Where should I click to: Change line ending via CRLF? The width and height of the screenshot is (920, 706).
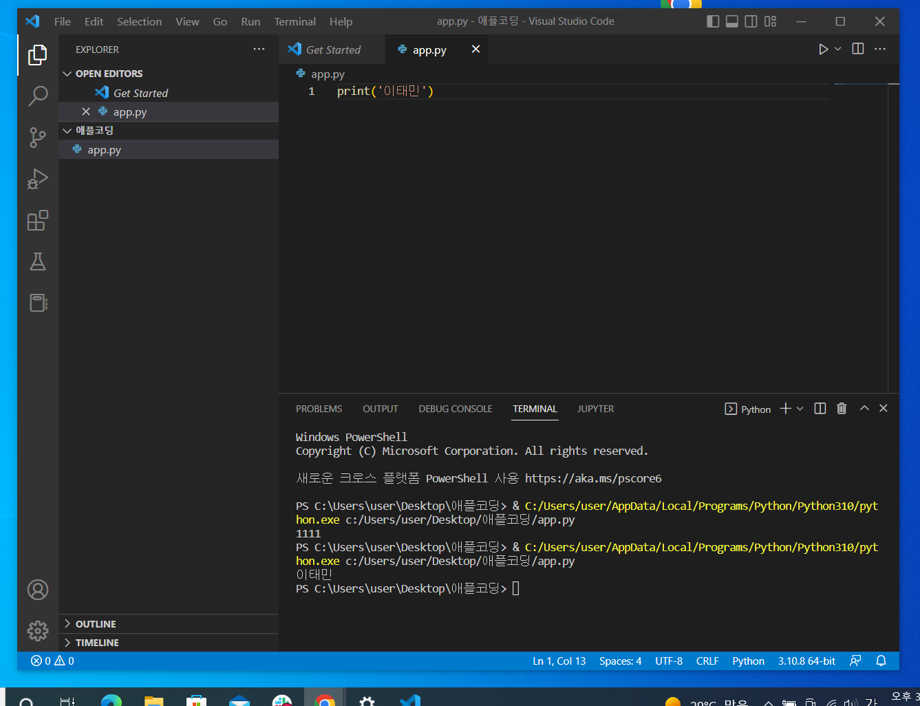(x=707, y=661)
